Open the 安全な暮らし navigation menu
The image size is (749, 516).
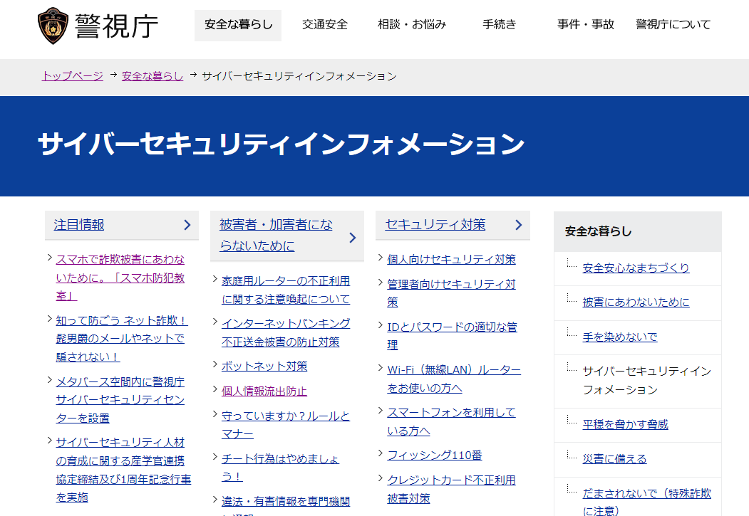click(x=238, y=25)
